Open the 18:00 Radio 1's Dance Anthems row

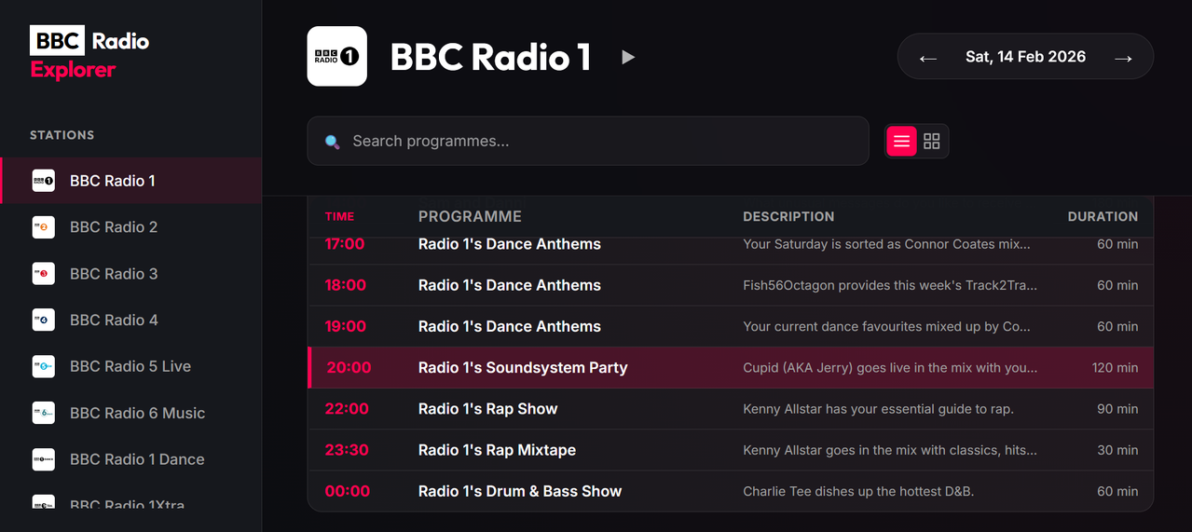point(731,285)
